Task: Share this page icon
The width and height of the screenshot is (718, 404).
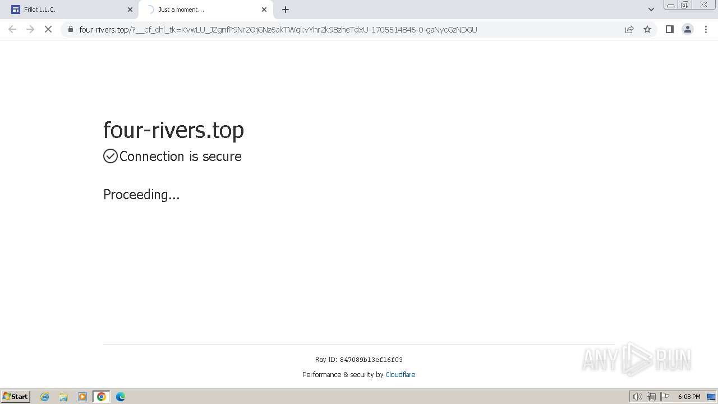Action: coord(629,29)
